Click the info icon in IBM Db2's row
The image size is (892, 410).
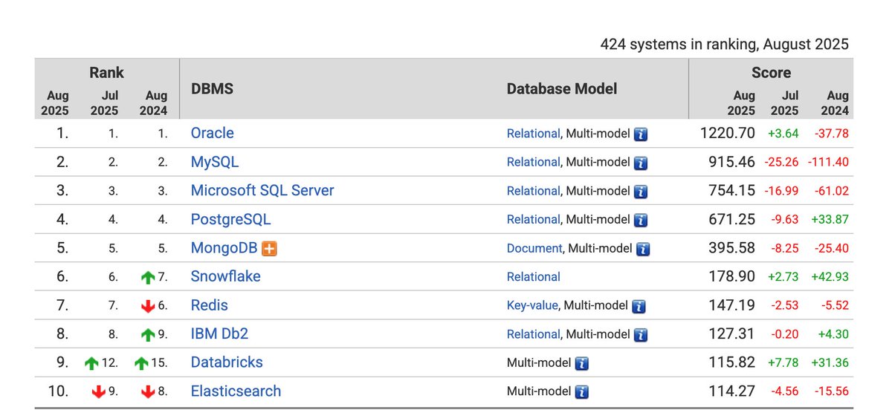click(x=641, y=335)
